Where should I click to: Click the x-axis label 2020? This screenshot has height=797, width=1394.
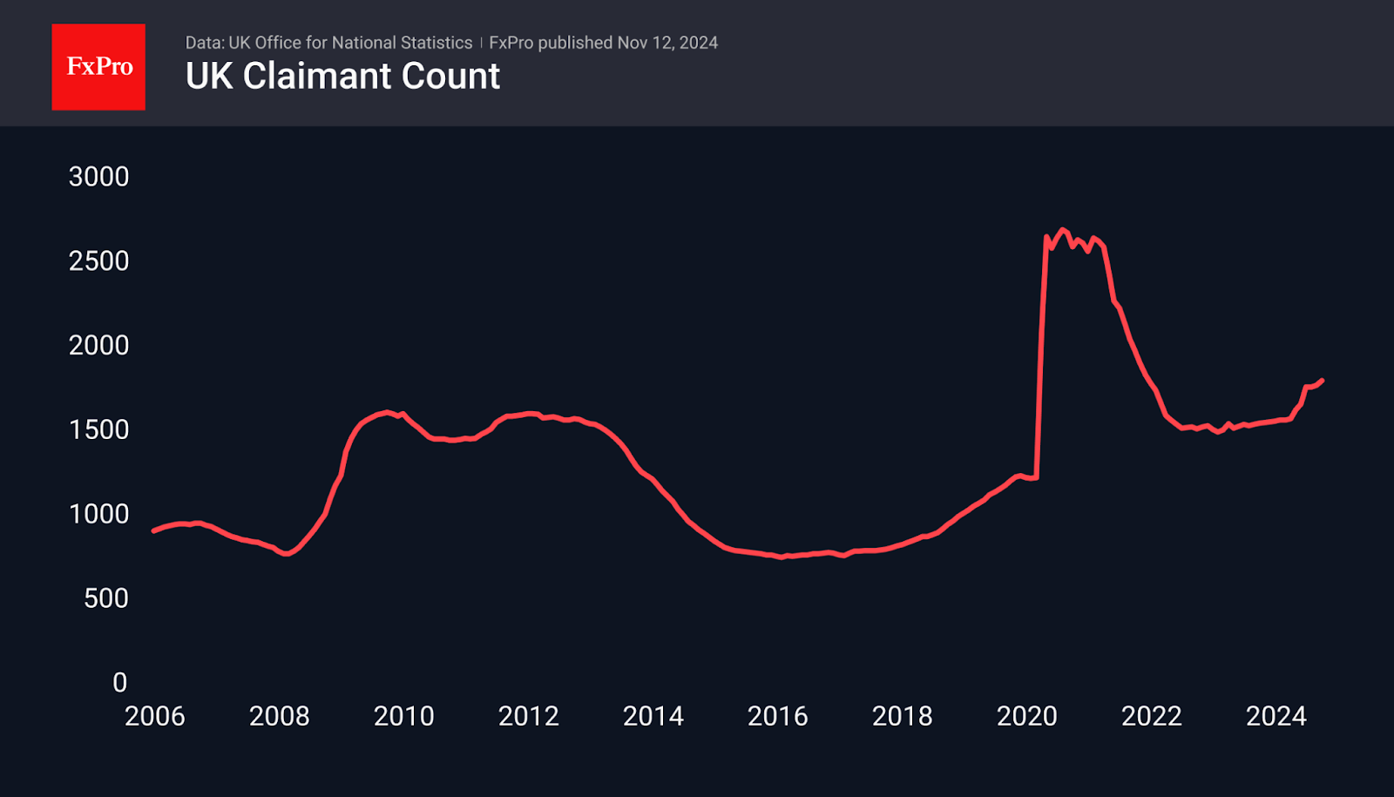pyautogui.click(x=1027, y=717)
